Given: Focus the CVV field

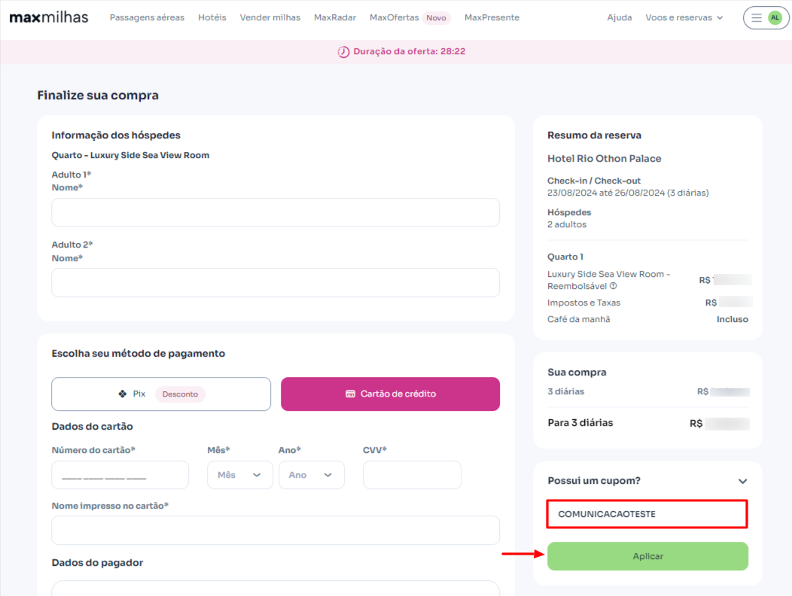Looking at the screenshot, I should pyautogui.click(x=412, y=475).
